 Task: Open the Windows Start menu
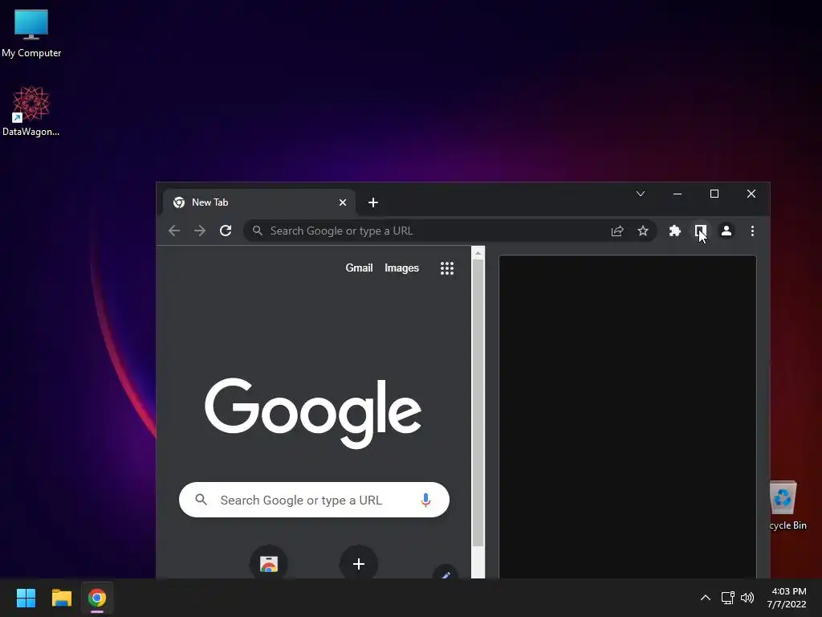[26, 598]
